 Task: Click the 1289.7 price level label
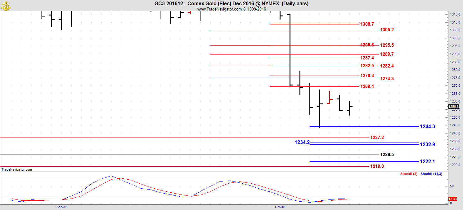[387, 54]
